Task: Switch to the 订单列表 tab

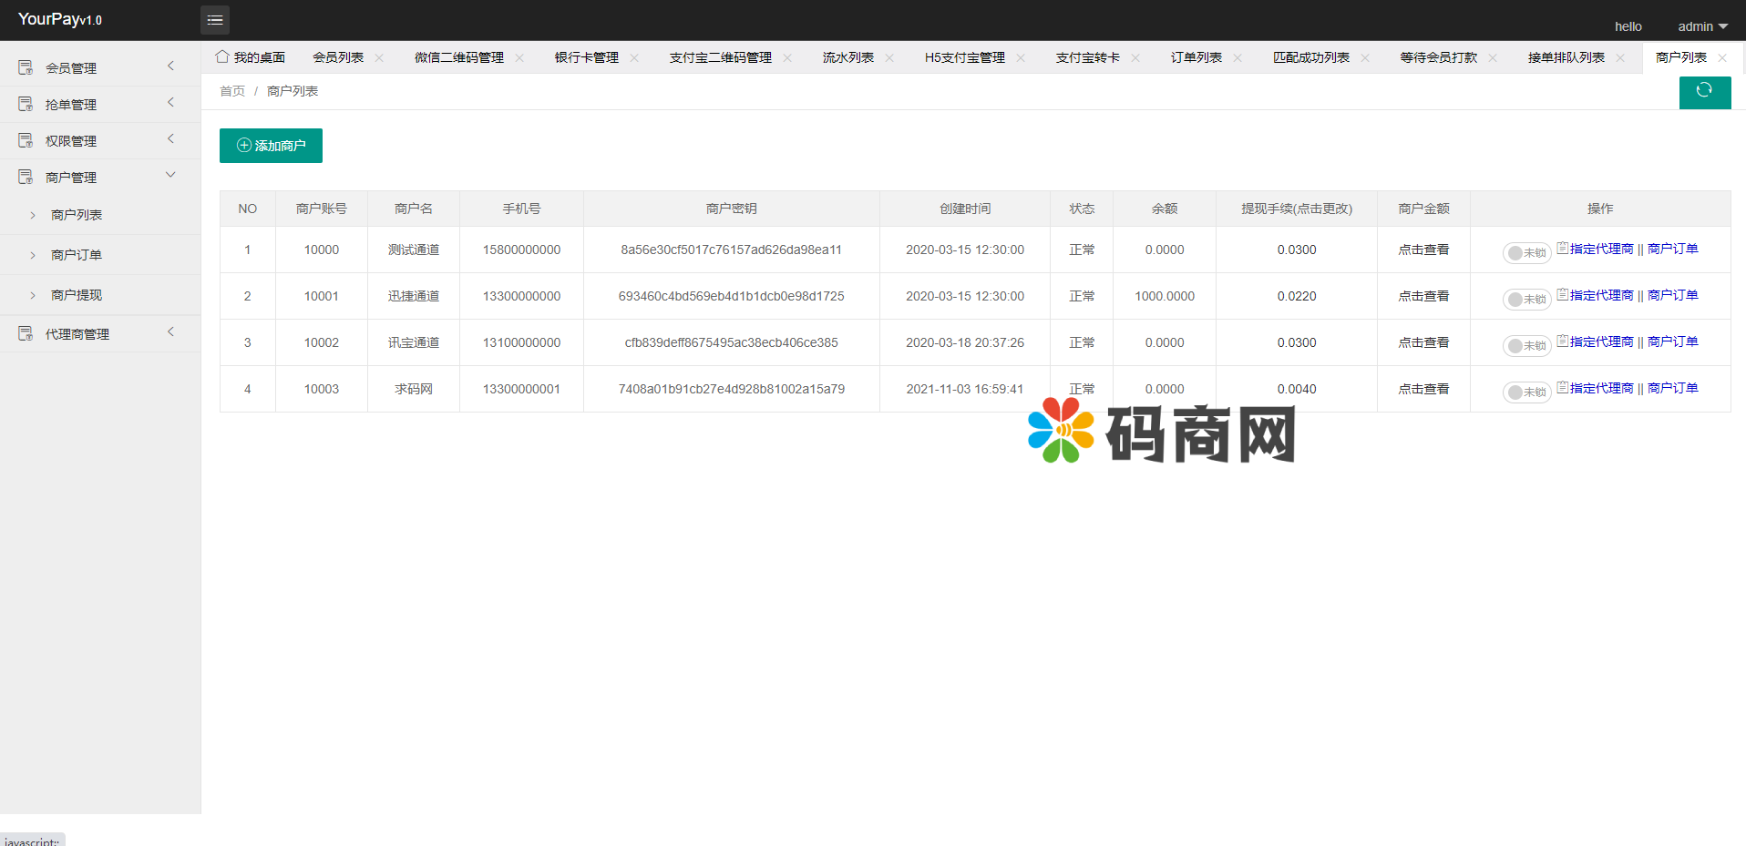Action: pyautogui.click(x=1197, y=56)
